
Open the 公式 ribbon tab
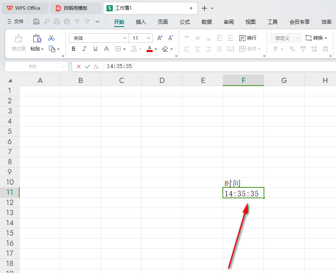pos(185,22)
